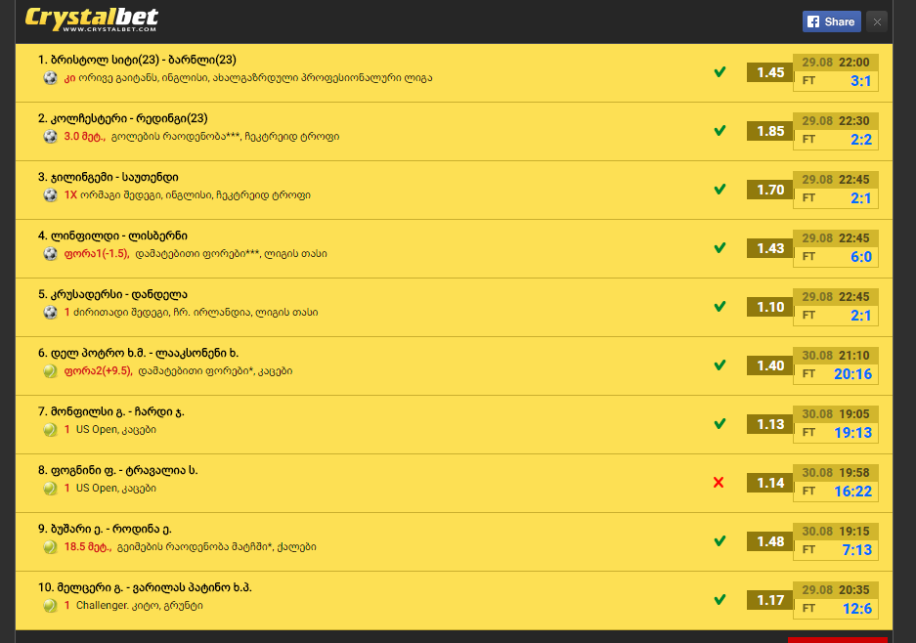Click red X mark beside odds 1.14
This screenshot has height=643, width=916.
point(719,483)
